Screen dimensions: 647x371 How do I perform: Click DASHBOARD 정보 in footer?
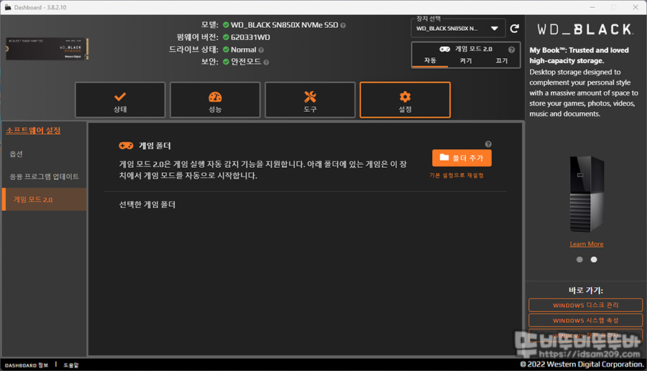tap(27, 365)
